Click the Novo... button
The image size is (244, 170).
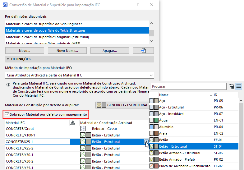[25, 51]
